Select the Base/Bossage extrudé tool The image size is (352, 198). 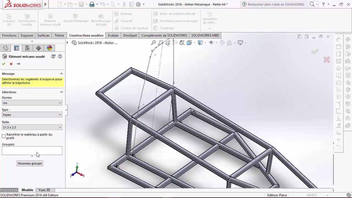101,19
